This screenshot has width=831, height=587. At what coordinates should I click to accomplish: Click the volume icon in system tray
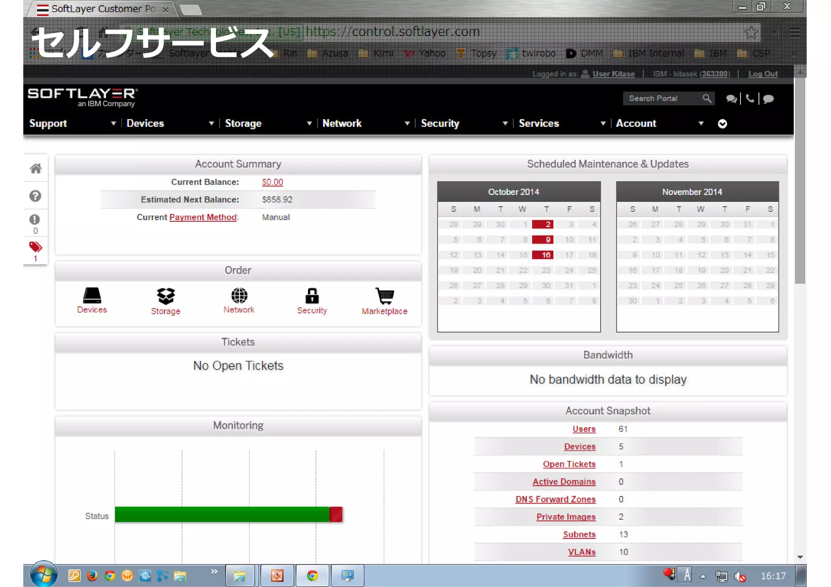point(740,576)
